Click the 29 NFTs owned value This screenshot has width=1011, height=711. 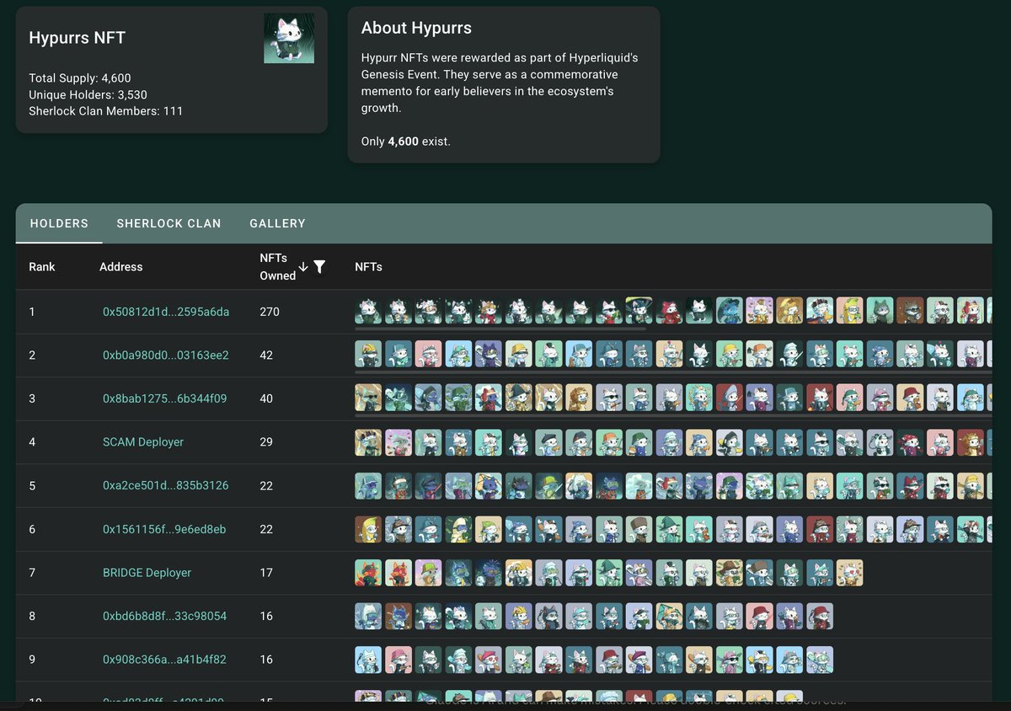[266, 442]
